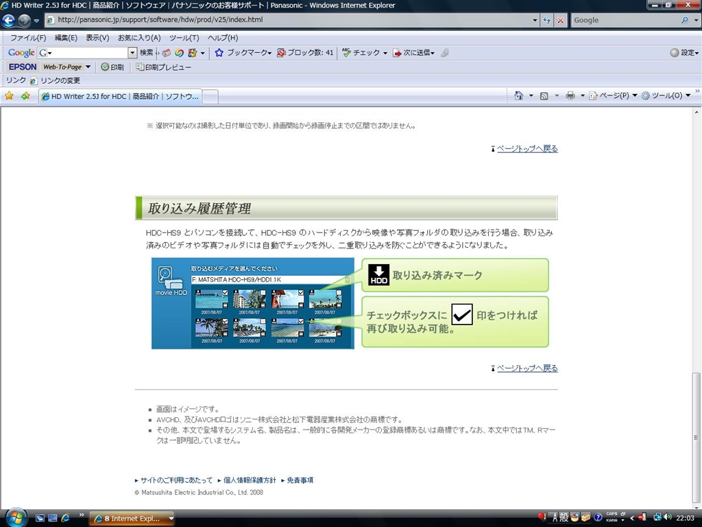Click the ブロック数: 41 popup blocker
Screen dimensions: 702x527
point(305,53)
